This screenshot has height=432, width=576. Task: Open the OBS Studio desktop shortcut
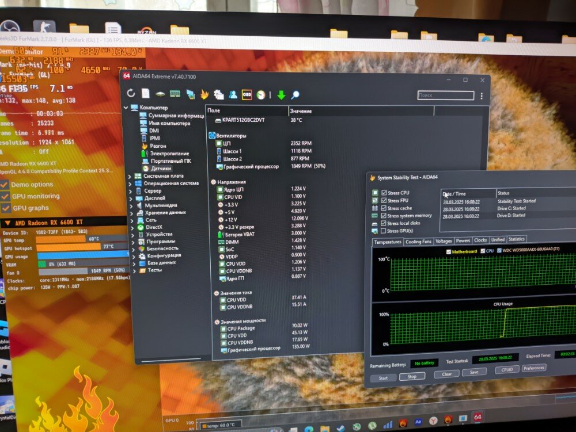[10, 28]
